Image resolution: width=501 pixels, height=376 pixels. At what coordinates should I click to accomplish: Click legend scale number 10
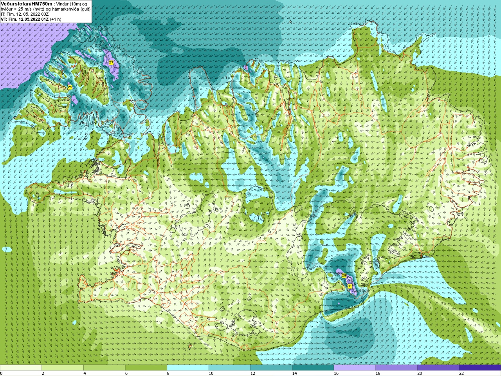(x=211, y=373)
